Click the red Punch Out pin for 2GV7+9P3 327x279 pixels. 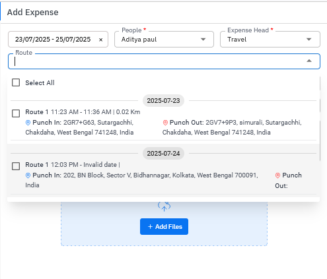(165, 123)
